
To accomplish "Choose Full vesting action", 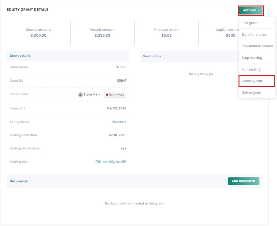I will click(x=251, y=69).
